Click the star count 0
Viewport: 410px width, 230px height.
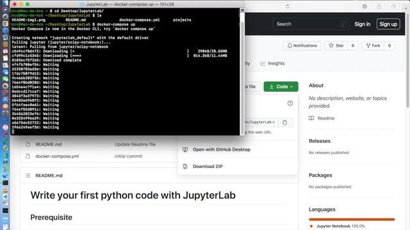353,45
